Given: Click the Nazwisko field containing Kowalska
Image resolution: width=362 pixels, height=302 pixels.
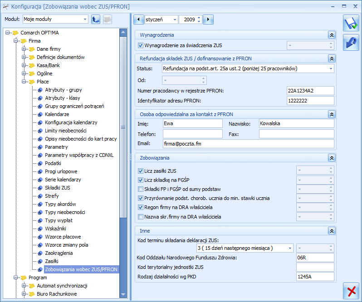Looking at the screenshot, I should (296, 123).
